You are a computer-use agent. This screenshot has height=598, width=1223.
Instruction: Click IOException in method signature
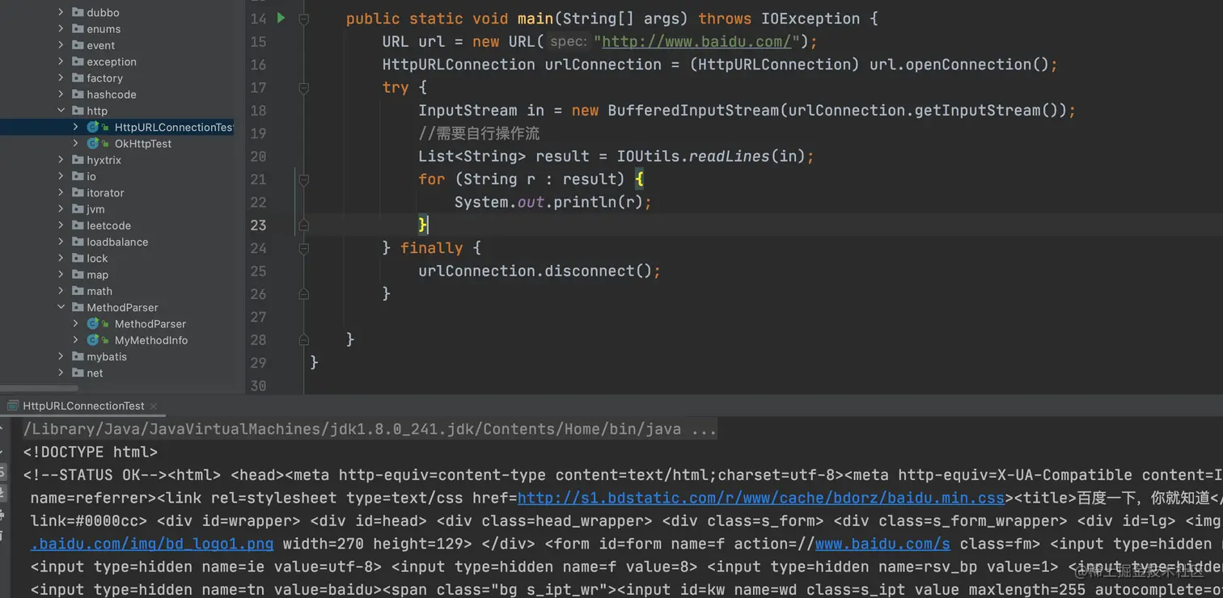pos(810,19)
